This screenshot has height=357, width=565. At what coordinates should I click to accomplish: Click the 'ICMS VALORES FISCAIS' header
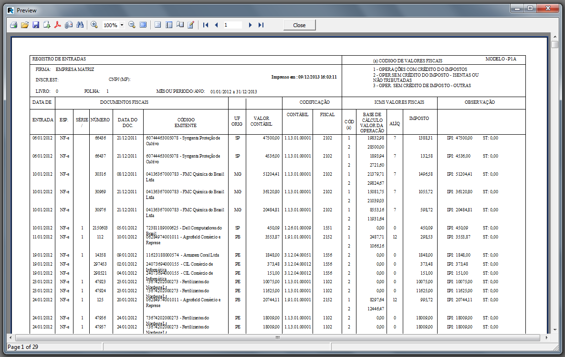(x=399, y=102)
